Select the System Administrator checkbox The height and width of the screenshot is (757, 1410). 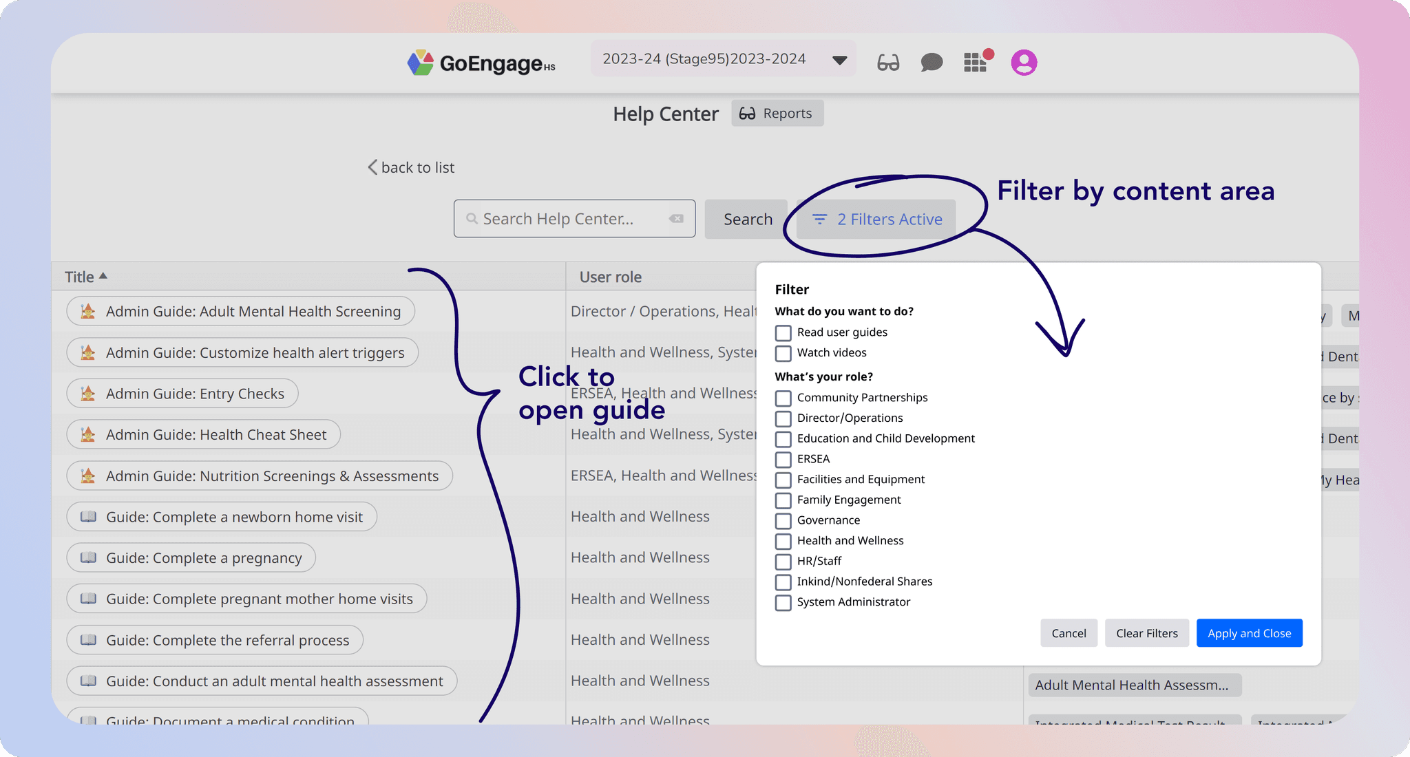(x=783, y=603)
